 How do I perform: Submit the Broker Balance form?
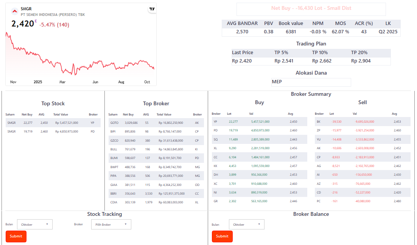(x=222, y=236)
